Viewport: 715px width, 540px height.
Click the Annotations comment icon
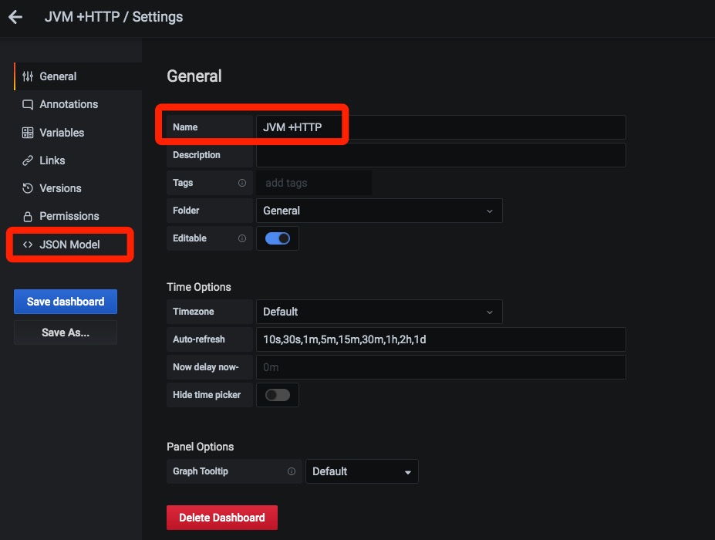(x=28, y=104)
